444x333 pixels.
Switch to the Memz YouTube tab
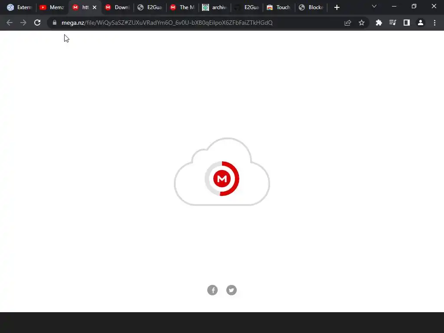point(52,7)
